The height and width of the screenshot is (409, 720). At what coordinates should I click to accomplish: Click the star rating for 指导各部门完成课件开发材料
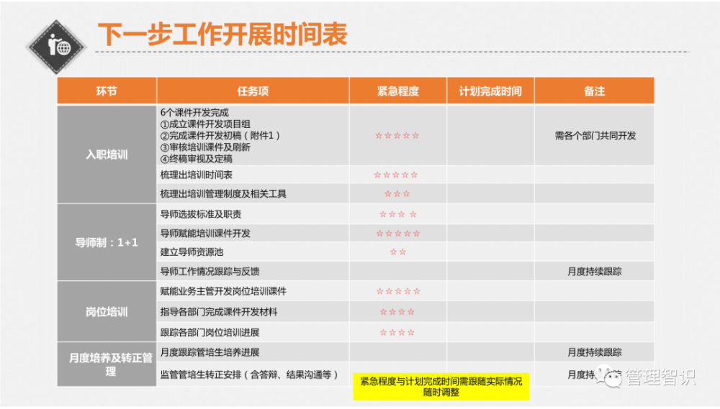[x=397, y=312]
